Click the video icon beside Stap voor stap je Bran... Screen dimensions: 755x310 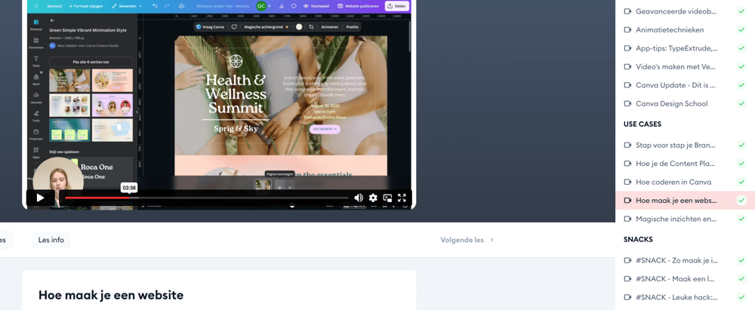coord(627,146)
